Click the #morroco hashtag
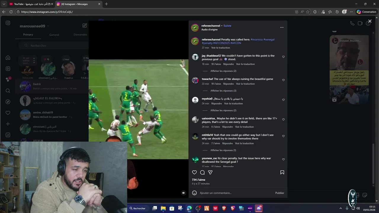This screenshot has width=379, height=213. [256, 39]
